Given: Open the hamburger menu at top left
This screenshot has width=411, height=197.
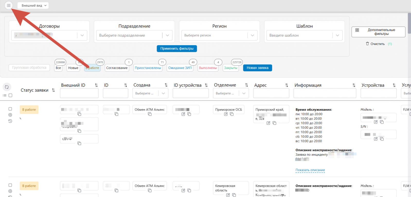Looking at the screenshot, I should 8,5.
